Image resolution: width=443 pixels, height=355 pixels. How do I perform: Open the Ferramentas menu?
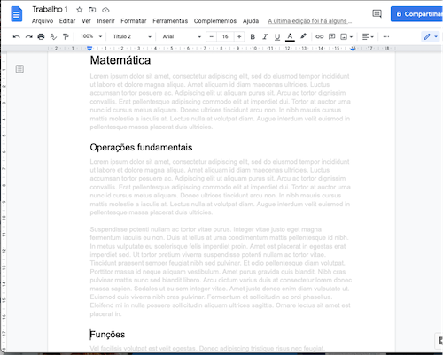click(170, 21)
